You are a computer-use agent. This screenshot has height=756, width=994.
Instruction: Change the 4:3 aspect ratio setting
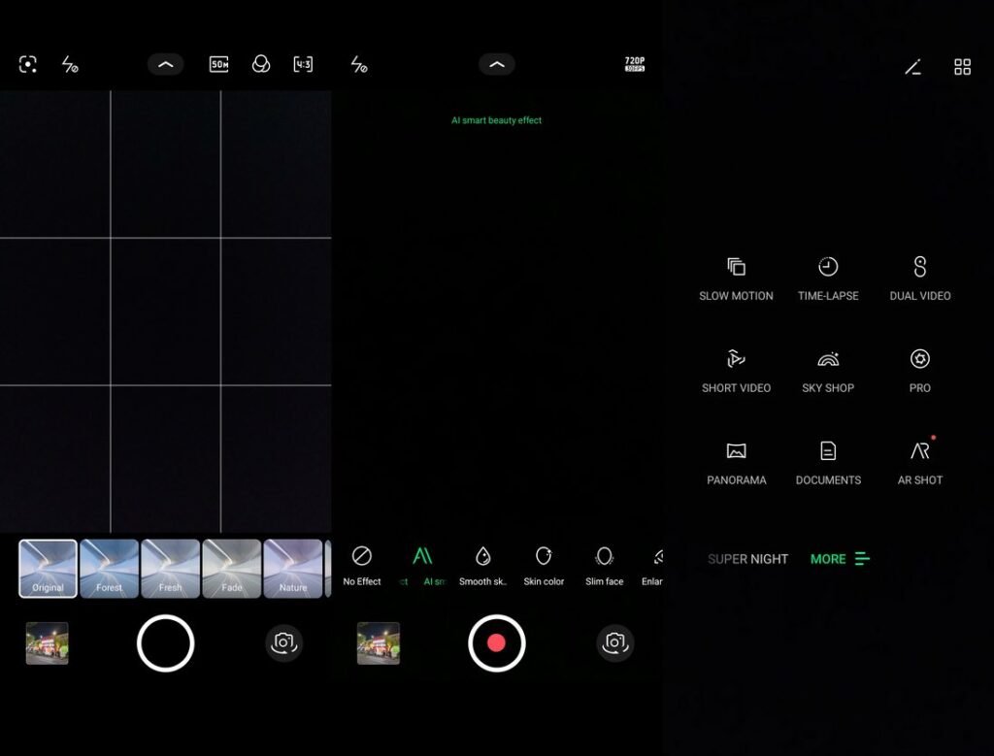(303, 64)
